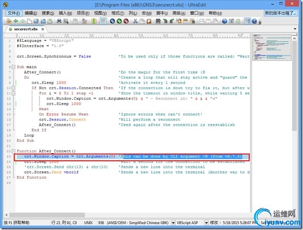The image size is (303, 230).
Task: Click the first toolbar icon with orange document
Action: coord(9,21)
